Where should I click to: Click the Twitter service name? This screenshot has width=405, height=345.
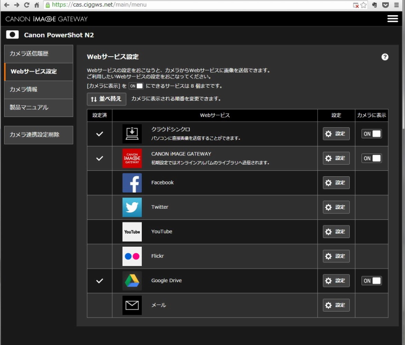click(x=159, y=207)
